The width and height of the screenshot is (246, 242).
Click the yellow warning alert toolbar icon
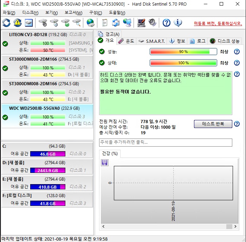(x=18, y=23)
